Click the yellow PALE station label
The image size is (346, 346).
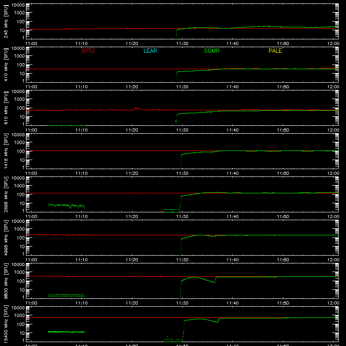275,51
